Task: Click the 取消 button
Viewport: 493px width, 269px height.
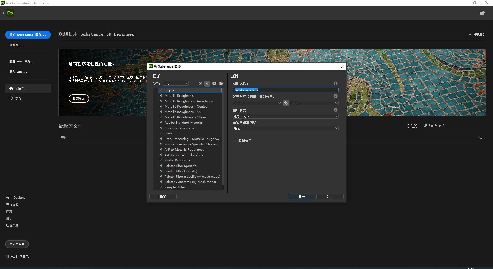Action: 330,197
